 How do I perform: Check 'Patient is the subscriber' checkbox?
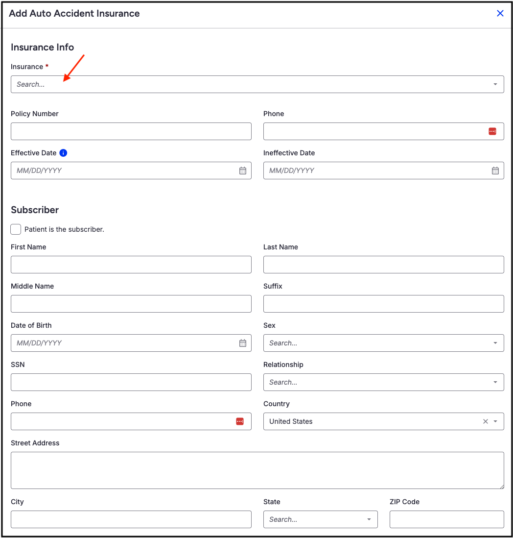(16, 229)
